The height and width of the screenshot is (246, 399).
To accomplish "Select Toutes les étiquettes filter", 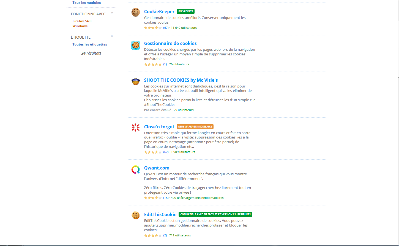I will pos(90,44).
